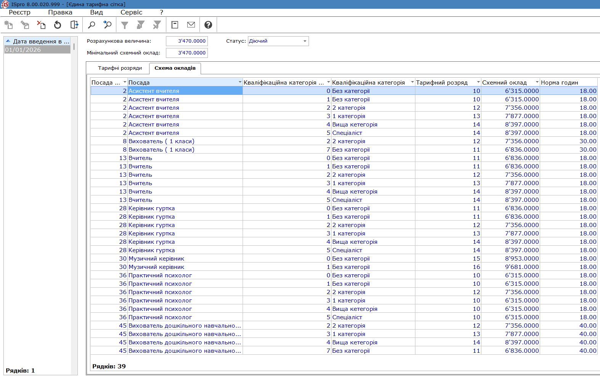Click Практичний психолог Спеціаліст row

click(344, 317)
